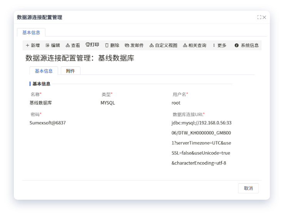
Task: Maximize the dialog using the fullscreen icon
Action: click(259, 17)
